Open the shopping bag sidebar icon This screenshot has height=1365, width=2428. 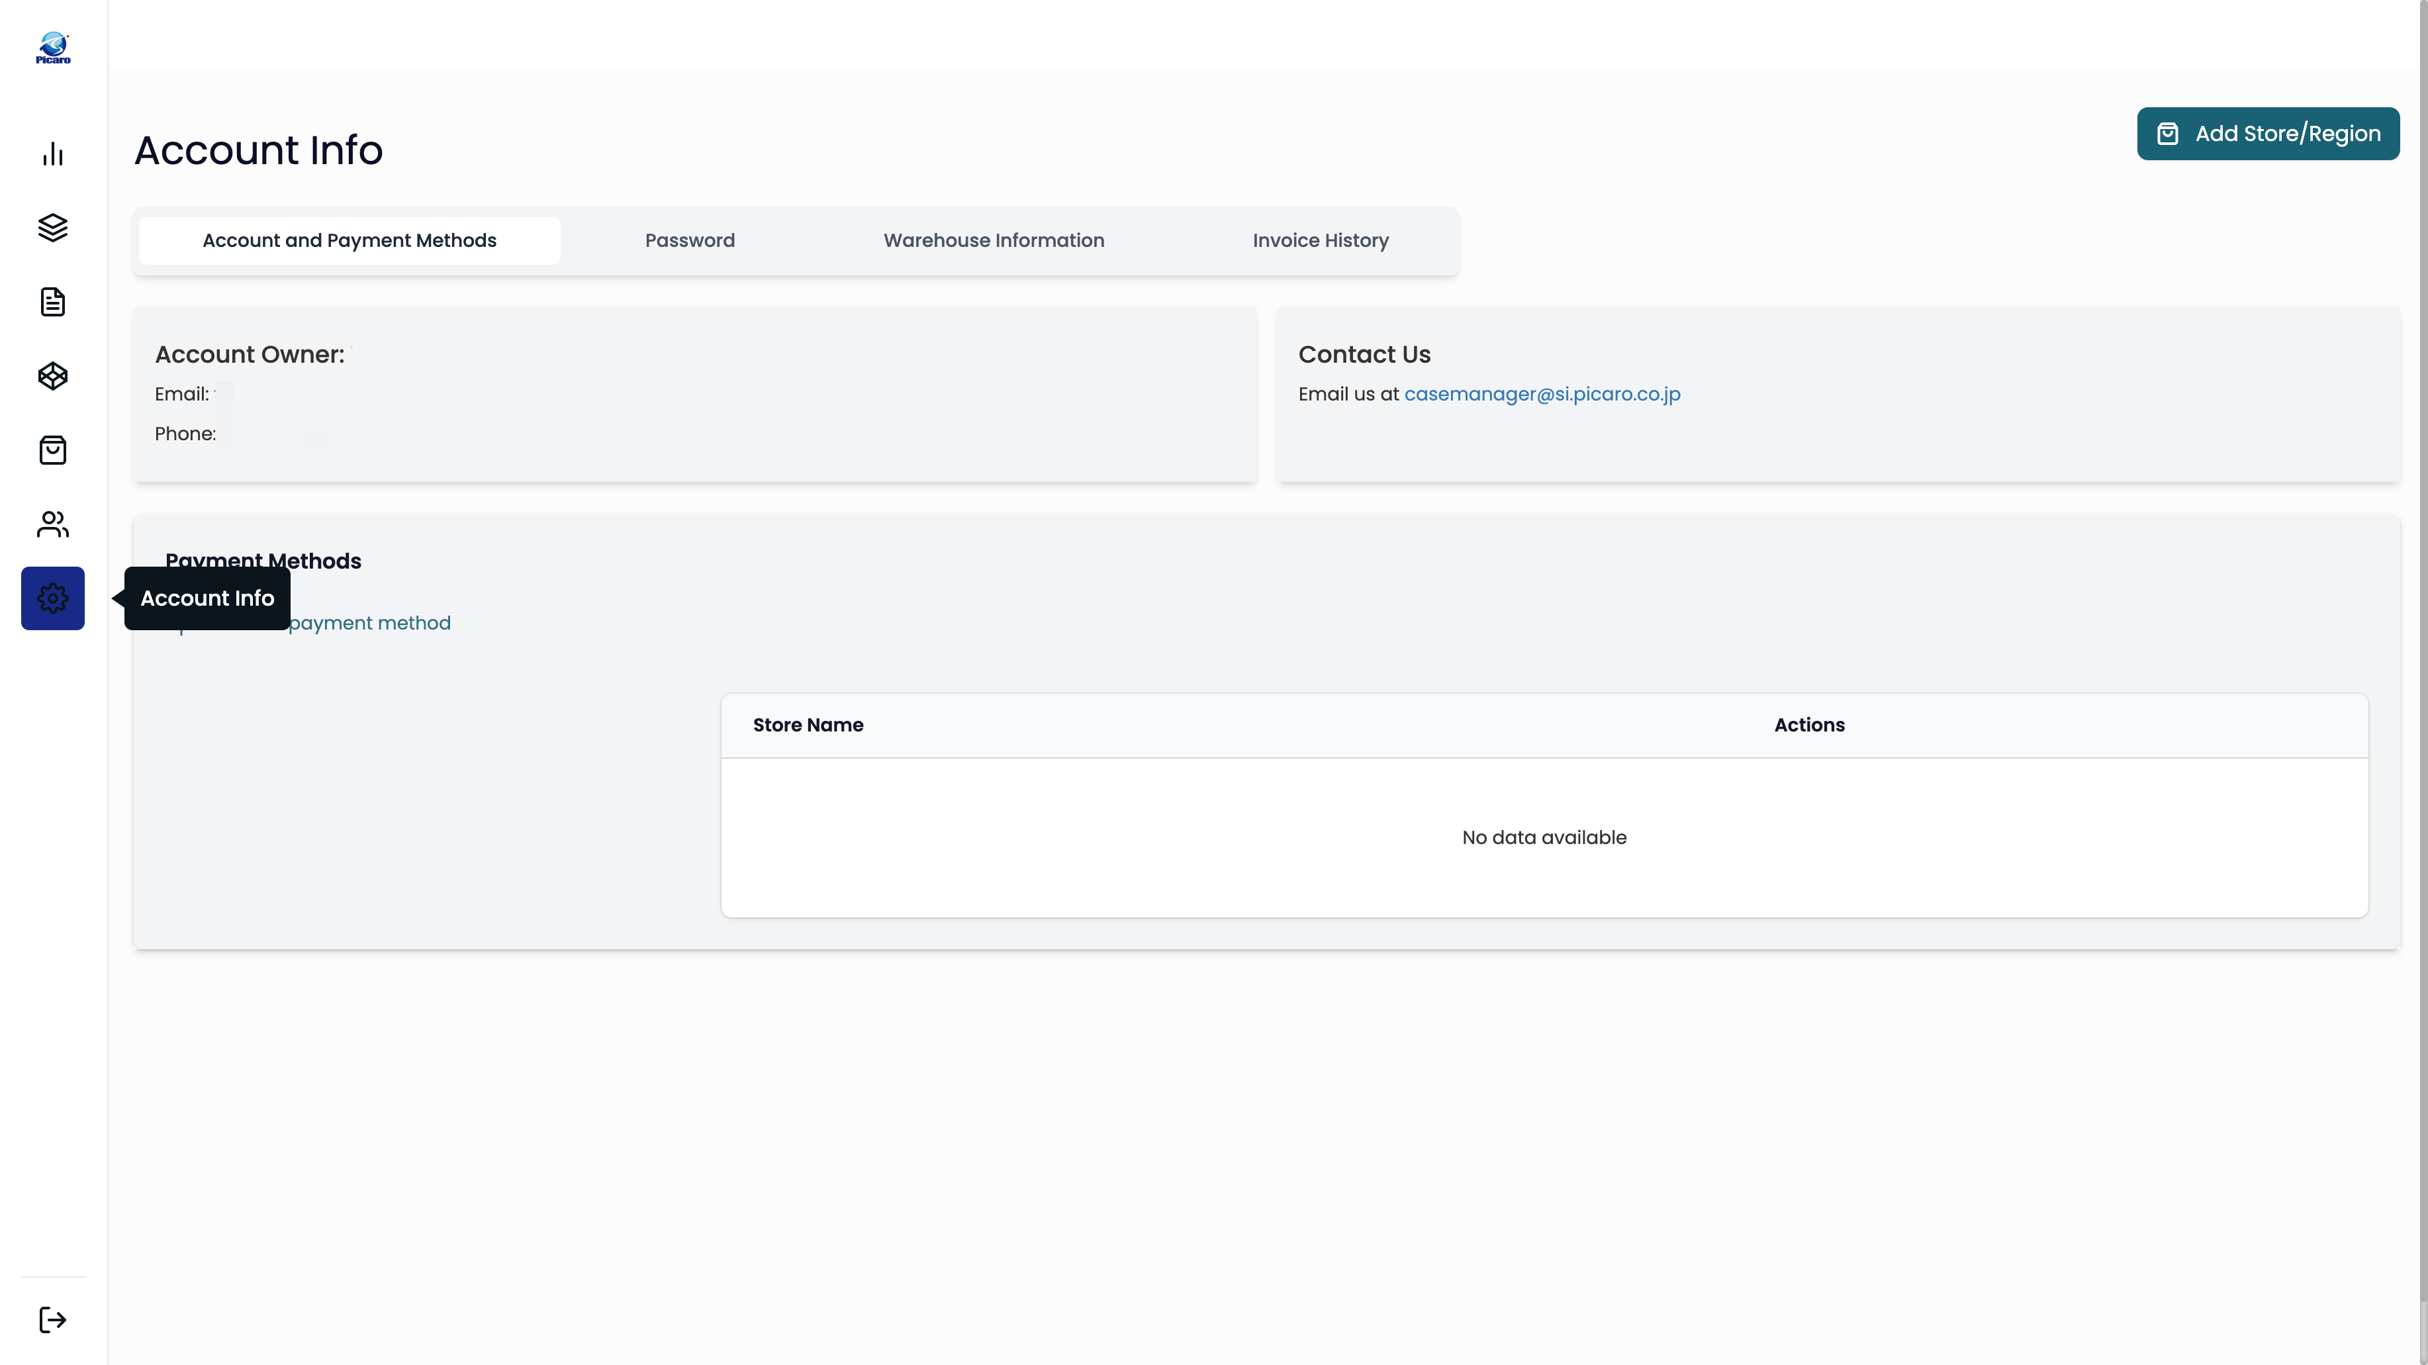click(x=53, y=449)
